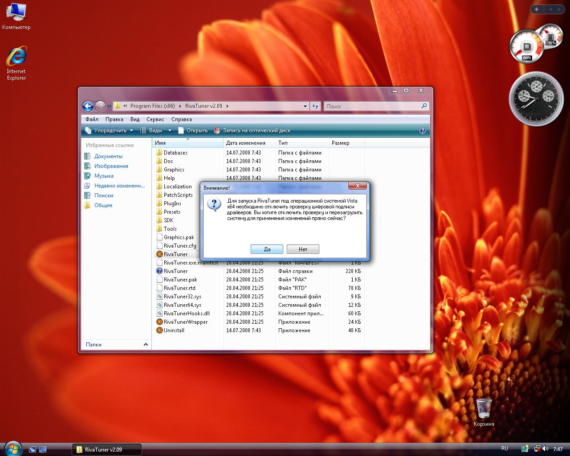Image resolution: width=570 pixels, height=456 pixels.
Task: Select the RivaTuner help file icon
Action: point(159,271)
